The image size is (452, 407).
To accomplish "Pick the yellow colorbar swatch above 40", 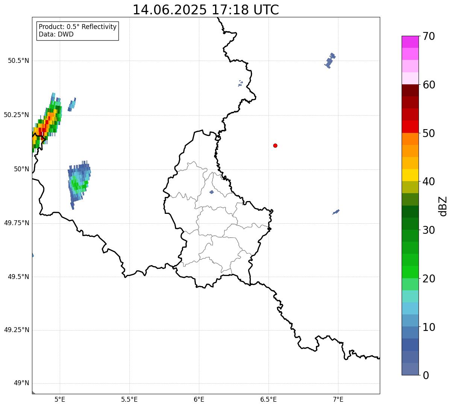I will (410, 175).
